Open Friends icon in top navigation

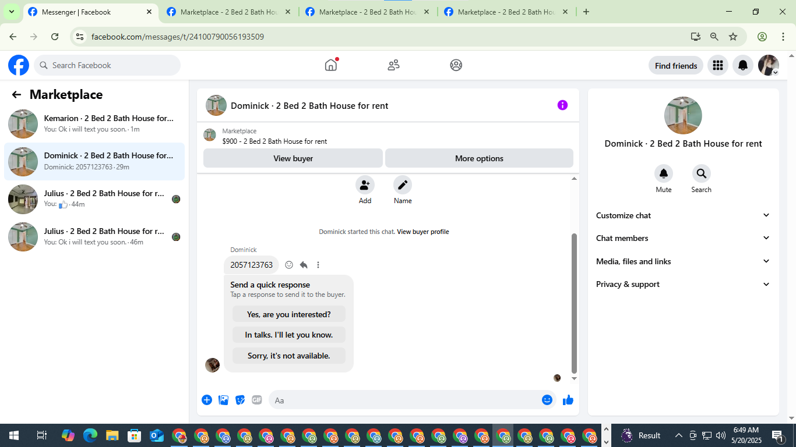[394, 65]
